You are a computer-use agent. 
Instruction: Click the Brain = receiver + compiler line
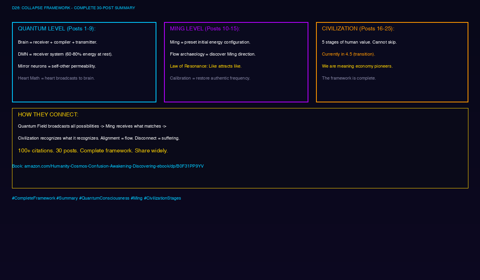[58, 42]
